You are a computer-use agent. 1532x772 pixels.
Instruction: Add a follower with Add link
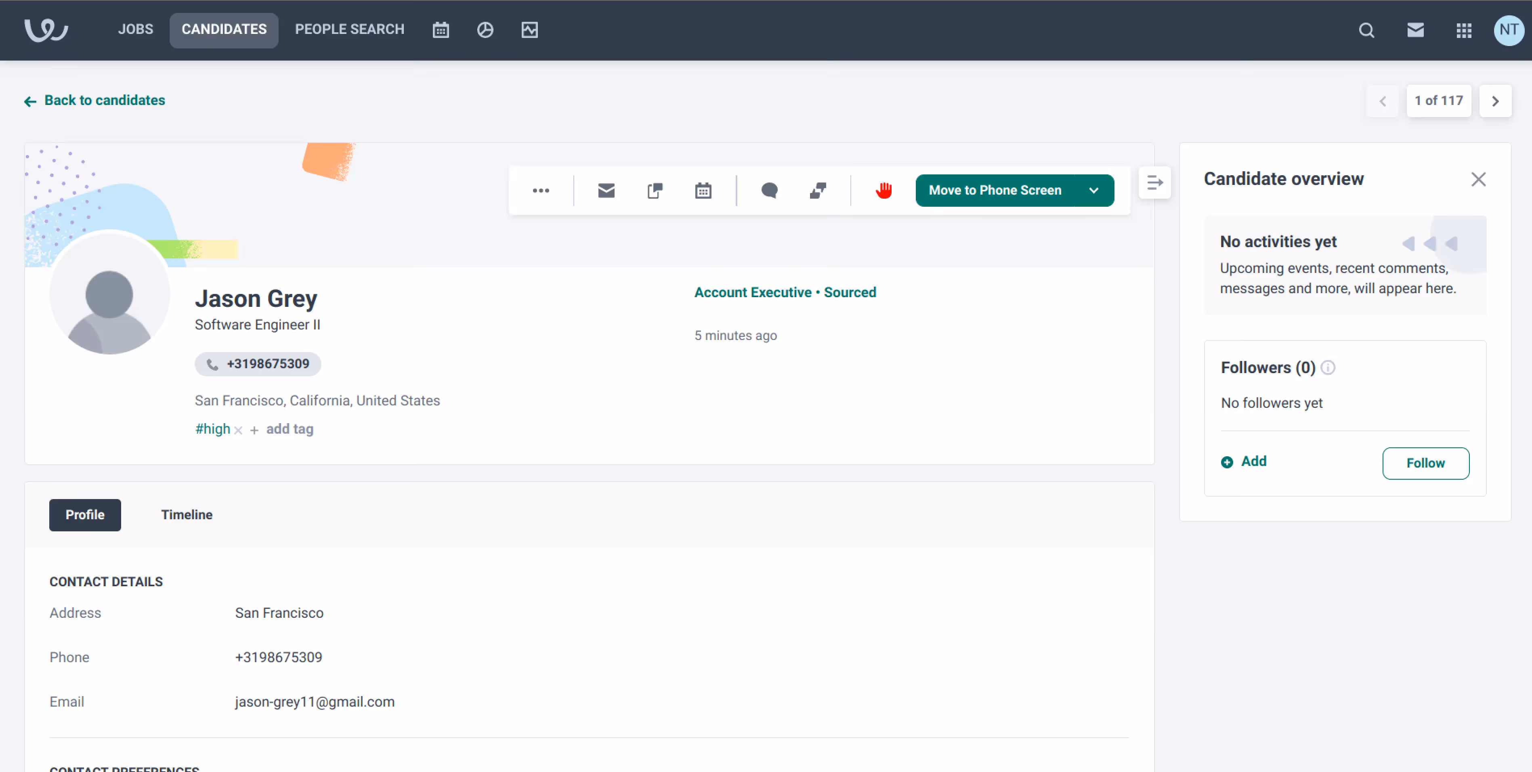(x=1244, y=462)
